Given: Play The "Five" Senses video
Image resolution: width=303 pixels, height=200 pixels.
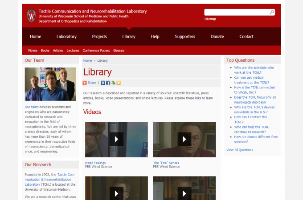Looking at the screenshot, I should pos(184,139).
